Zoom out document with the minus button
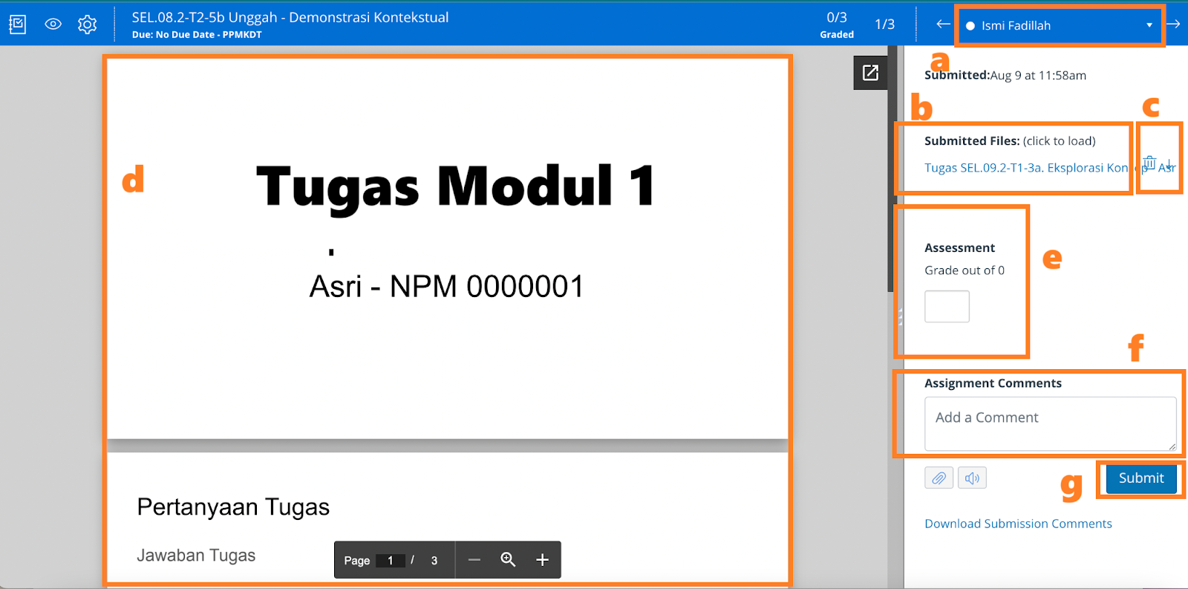This screenshot has width=1188, height=589. click(x=474, y=560)
